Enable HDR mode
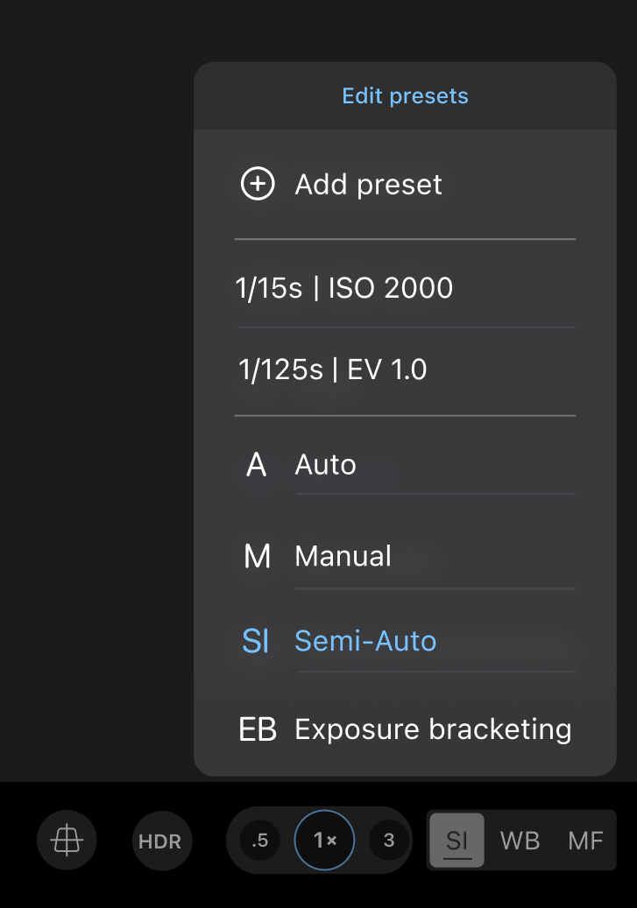Viewport: 637px width, 908px height. point(161,840)
